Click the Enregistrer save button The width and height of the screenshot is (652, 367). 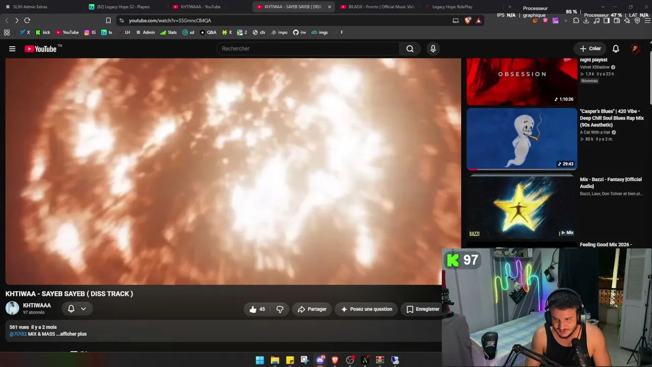tap(422, 309)
